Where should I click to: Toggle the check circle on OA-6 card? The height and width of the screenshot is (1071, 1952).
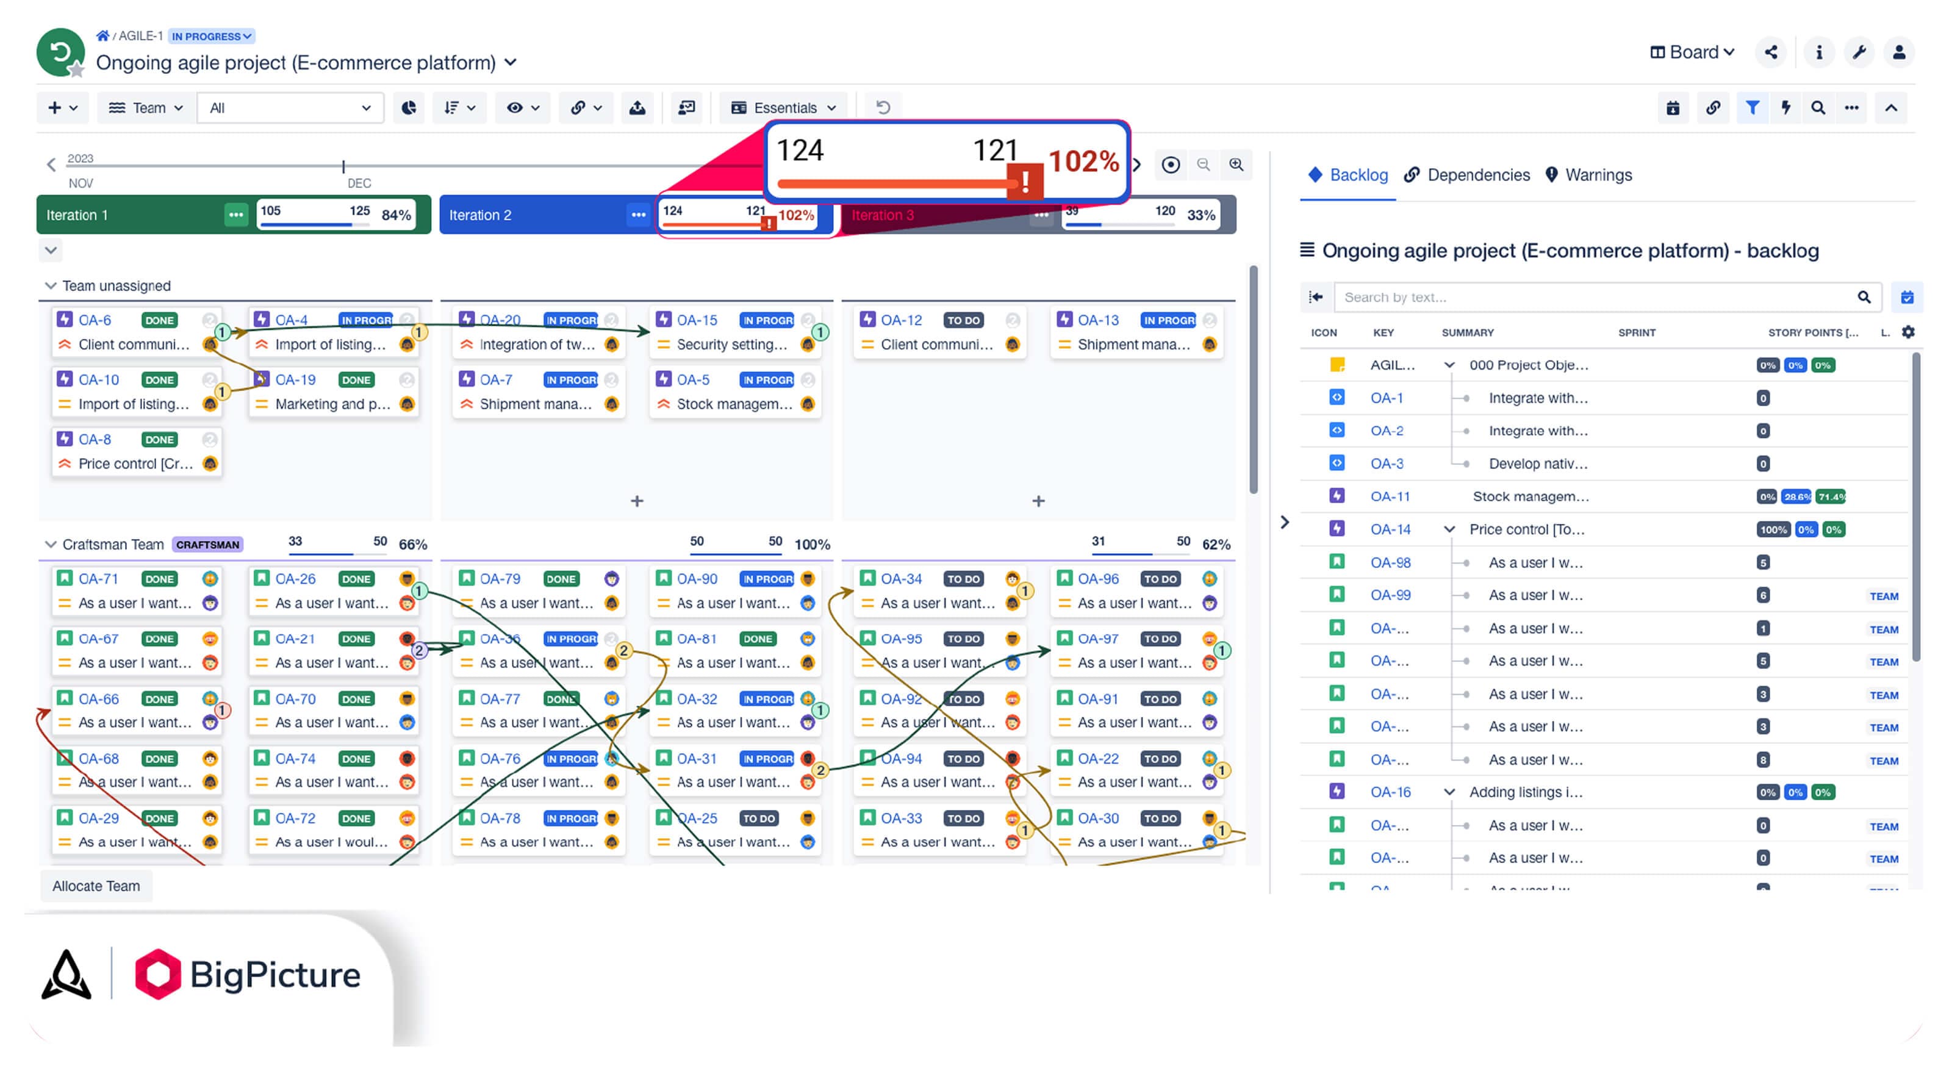[210, 320]
